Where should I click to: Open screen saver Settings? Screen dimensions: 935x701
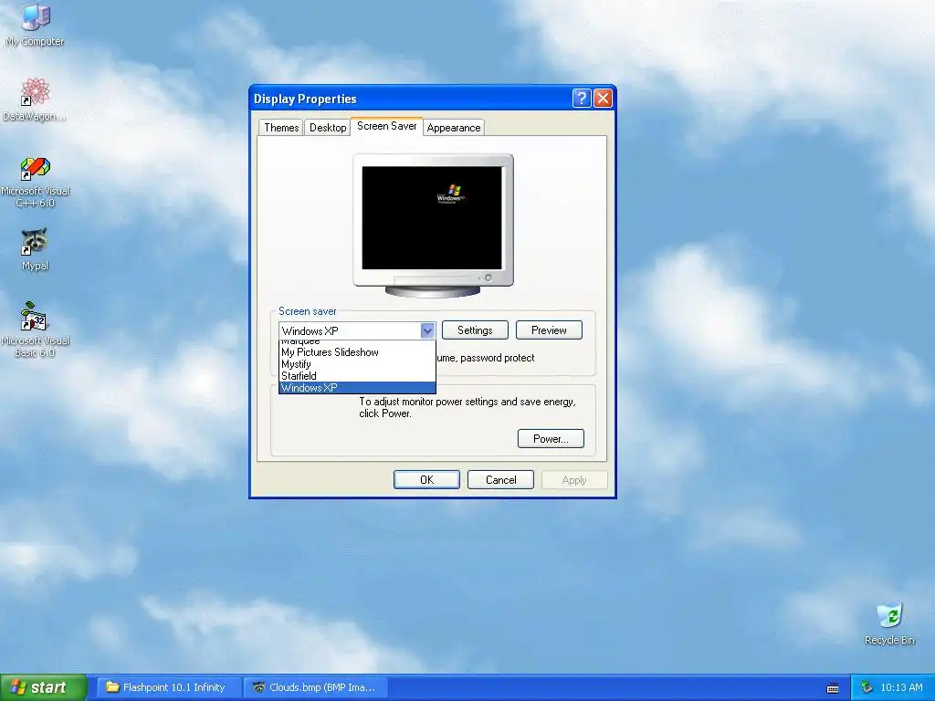[475, 330]
